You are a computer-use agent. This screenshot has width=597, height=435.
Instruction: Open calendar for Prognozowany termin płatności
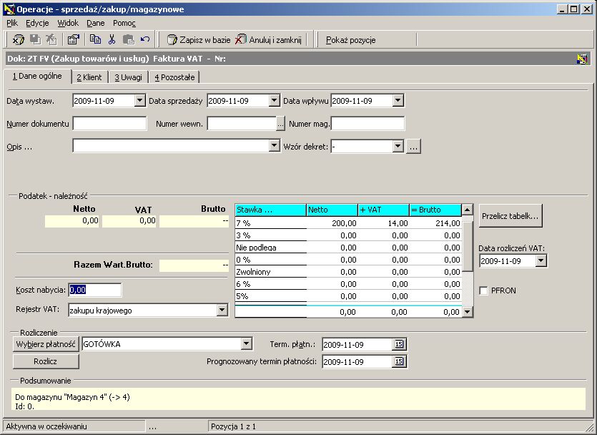(399, 361)
